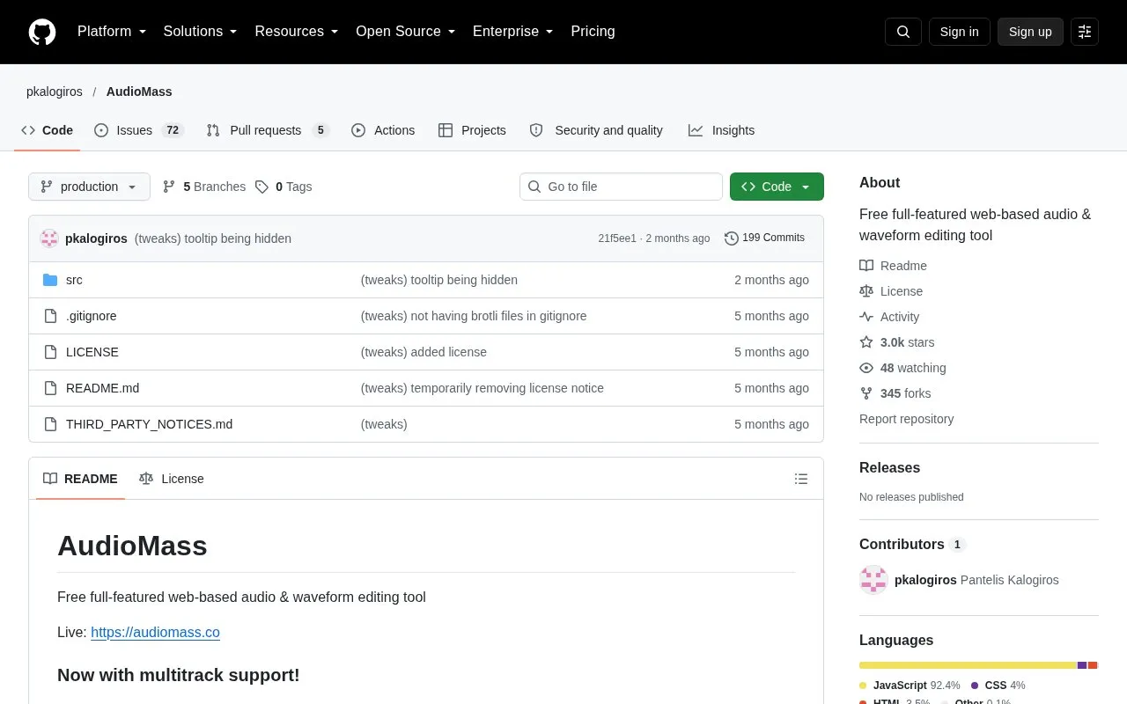Open the green Code dropdown

coord(777,187)
